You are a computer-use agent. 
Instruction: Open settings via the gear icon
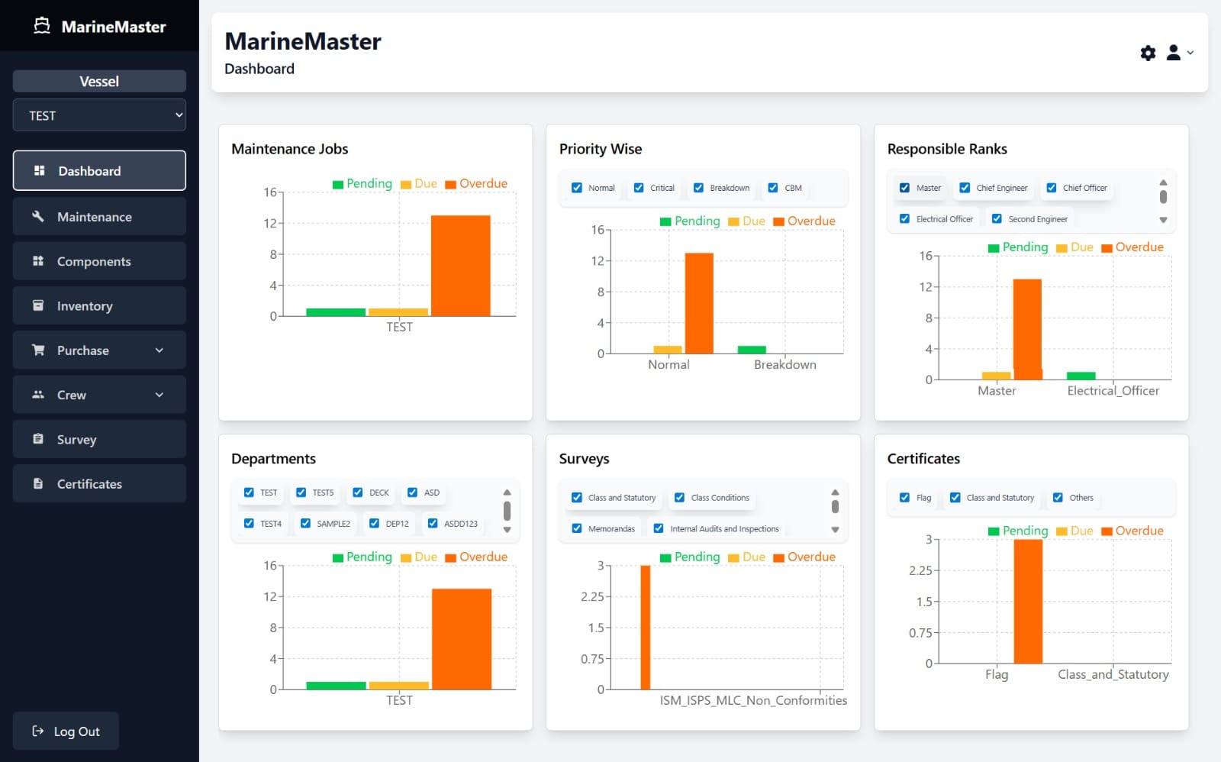click(1148, 53)
